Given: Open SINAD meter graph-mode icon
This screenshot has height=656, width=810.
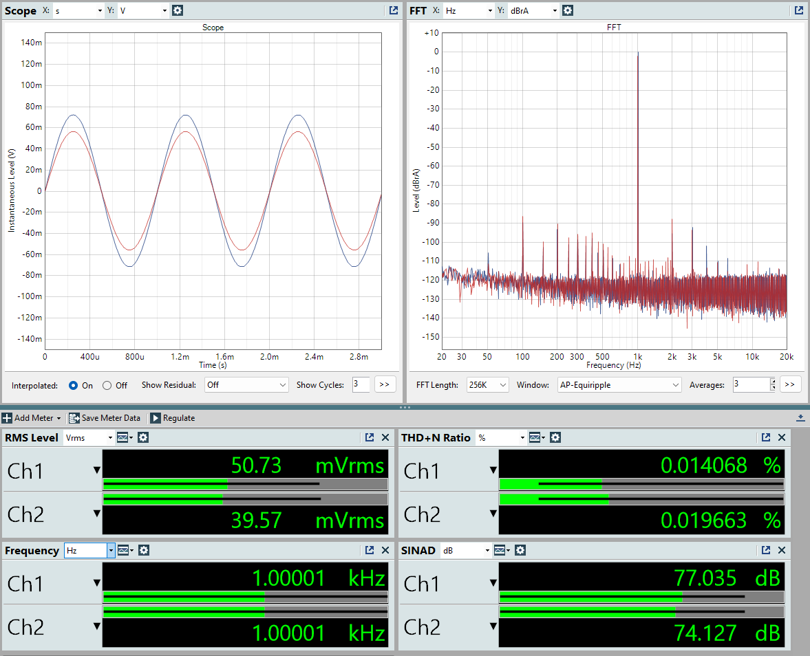Looking at the screenshot, I should [502, 550].
